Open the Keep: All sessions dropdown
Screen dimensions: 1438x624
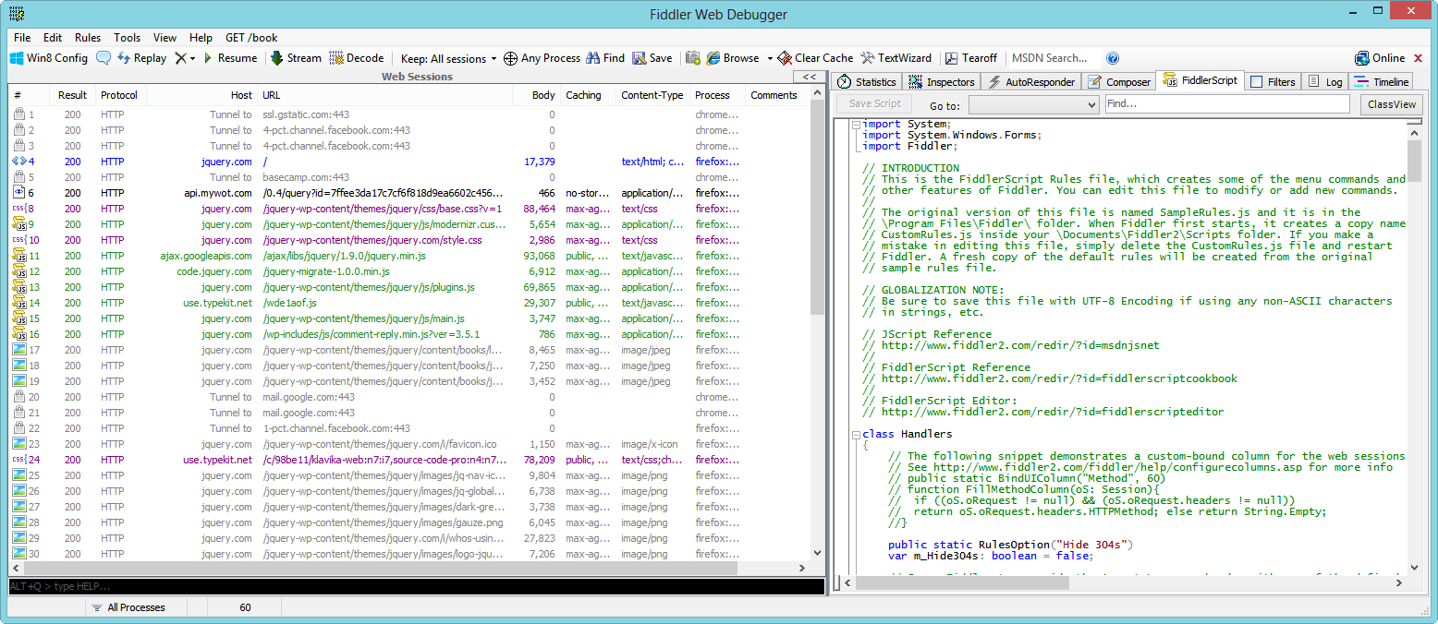448,58
